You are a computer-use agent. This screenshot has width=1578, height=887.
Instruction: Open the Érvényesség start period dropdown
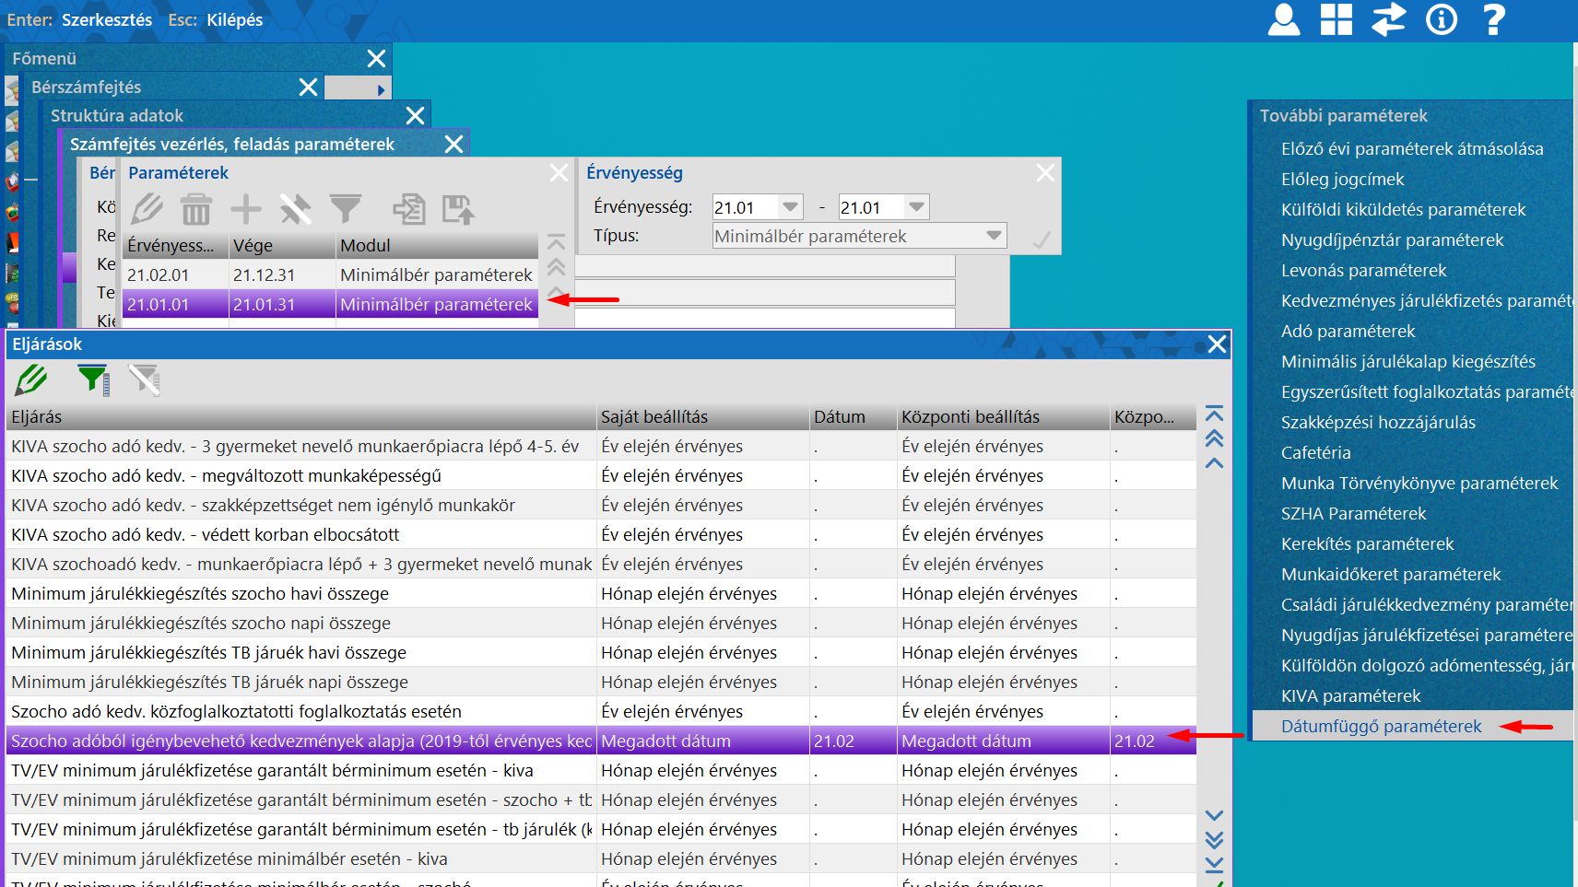coord(791,207)
